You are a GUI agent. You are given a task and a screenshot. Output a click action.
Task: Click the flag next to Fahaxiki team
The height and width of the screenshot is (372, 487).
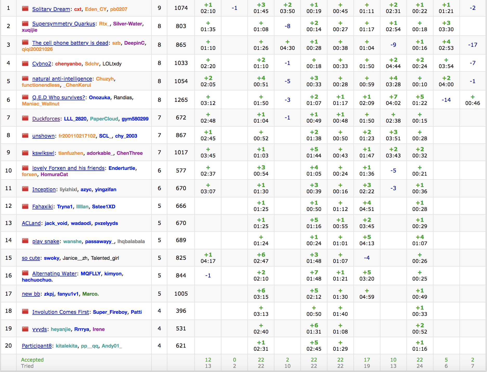[x=25, y=206]
